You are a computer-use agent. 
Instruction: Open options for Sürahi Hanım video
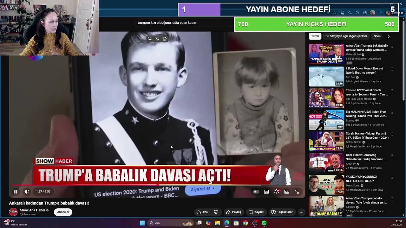click(392, 134)
